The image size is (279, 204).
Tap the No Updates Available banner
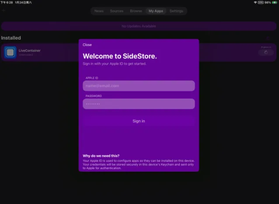(139, 26)
